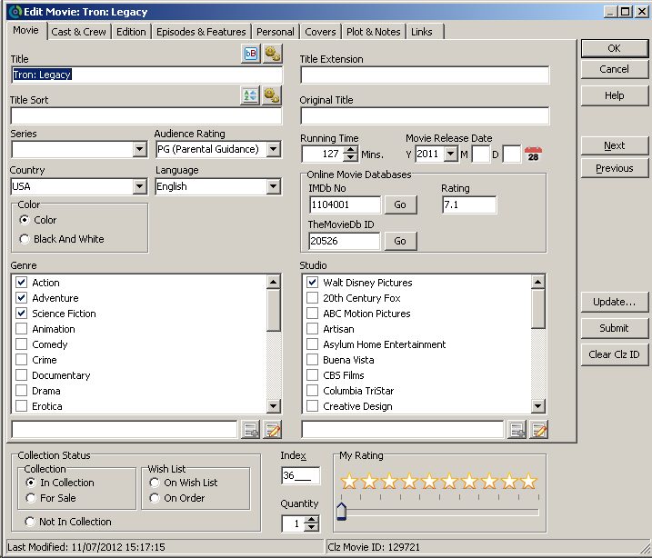Select Not In Collection radio option
The image size is (652, 558).
(30, 522)
